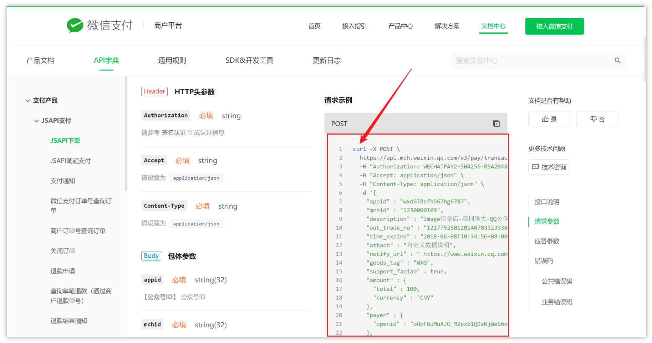652x343 pixels.
Task: Jump to 公共错误码 section
Action: coord(557,281)
